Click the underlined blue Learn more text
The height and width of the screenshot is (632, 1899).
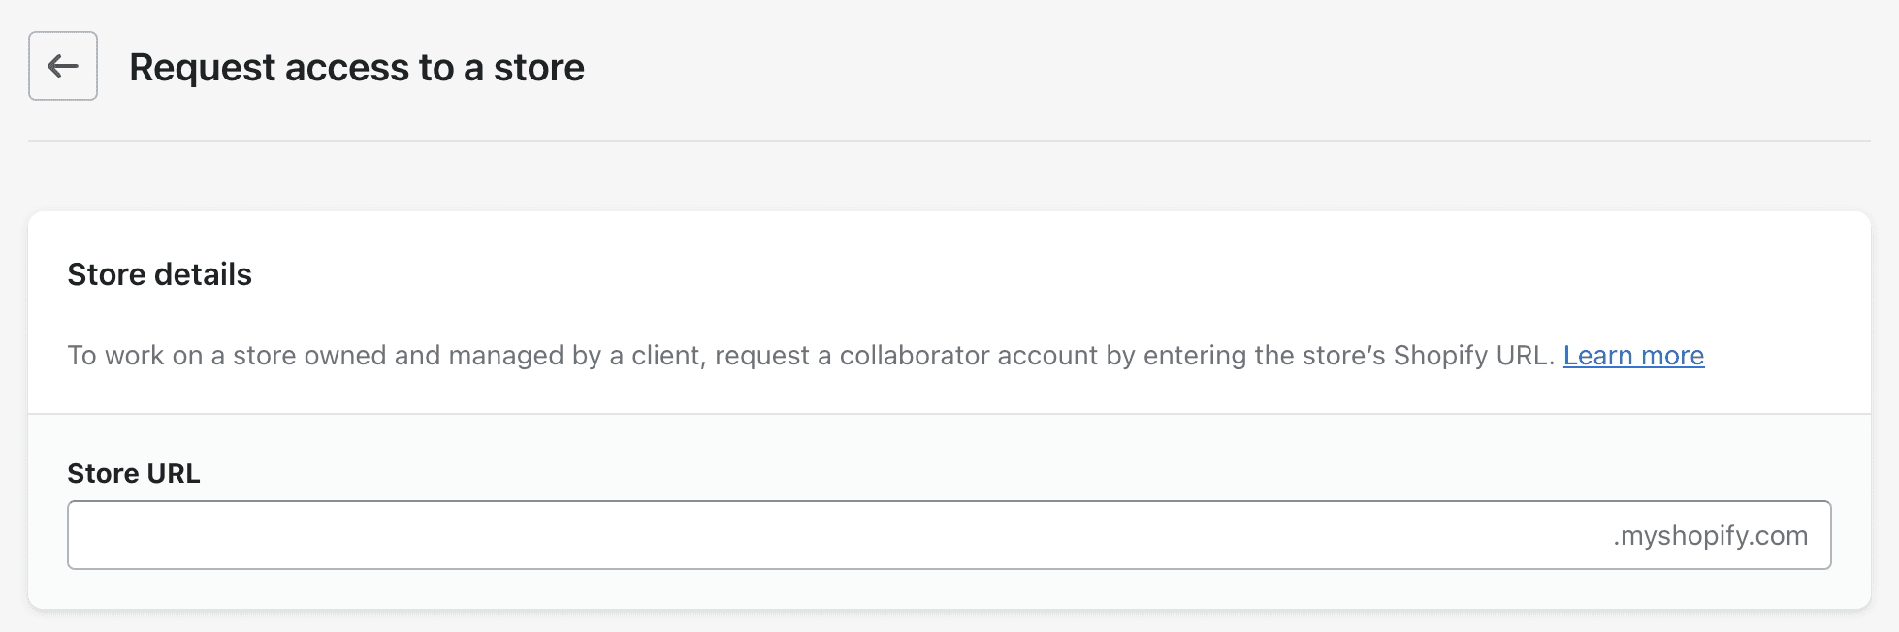tap(1633, 356)
